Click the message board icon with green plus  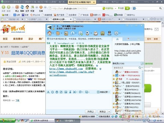click(x=81, y=33)
